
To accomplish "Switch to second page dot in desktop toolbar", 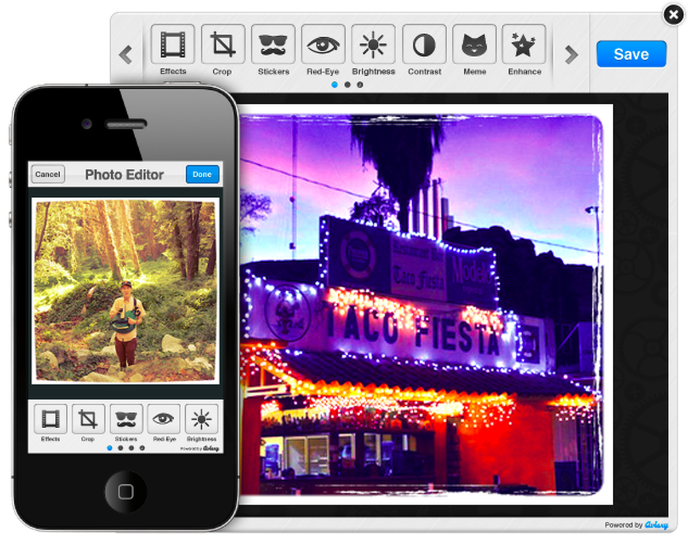I will (347, 85).
